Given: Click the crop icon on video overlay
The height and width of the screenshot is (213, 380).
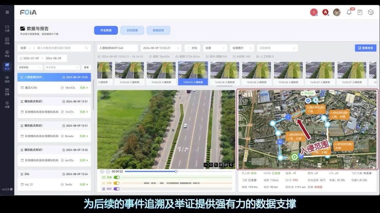Looking at the screenshot, I should coord(206,164).
